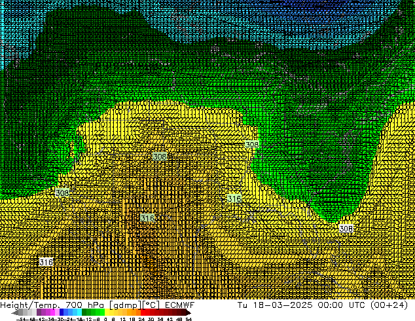Click the 316 contour label in lower center
The width and height of the screenshot is (415, 321).
[x=147, y=218]
